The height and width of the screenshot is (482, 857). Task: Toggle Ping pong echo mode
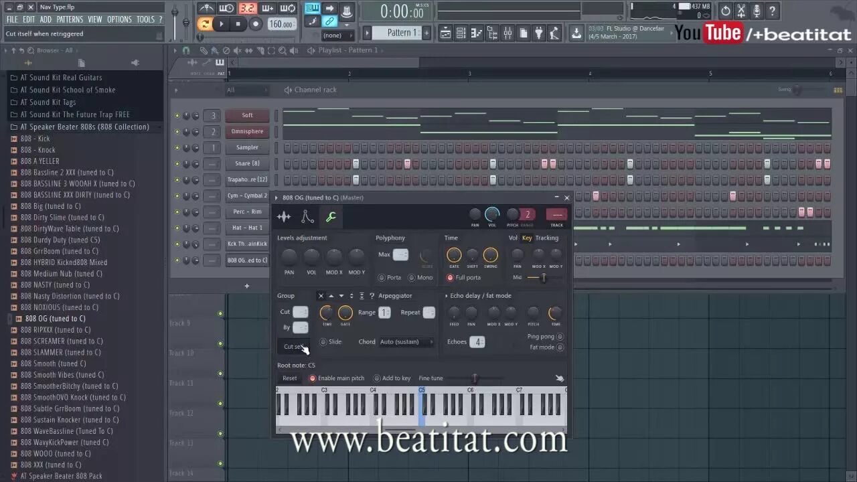pyautogui.click(x=560, y=337)
